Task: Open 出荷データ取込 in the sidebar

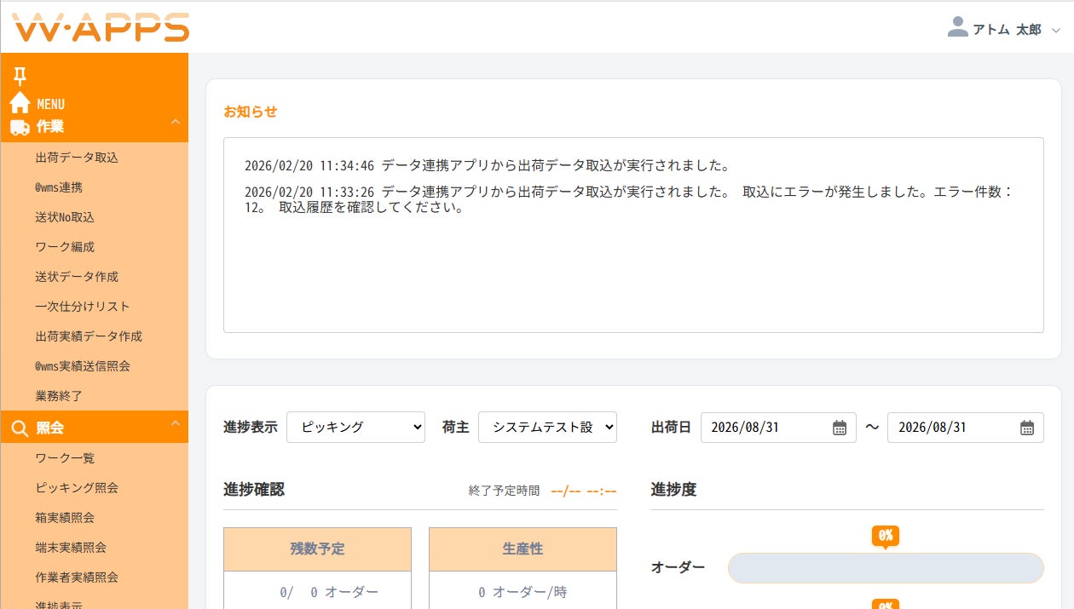Action: pyautogui.click(x=77, y=158)
